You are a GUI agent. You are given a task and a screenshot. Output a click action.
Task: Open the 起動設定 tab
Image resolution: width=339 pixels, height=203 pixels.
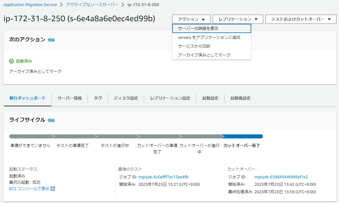pyautogui.click(x=210, y=98)
